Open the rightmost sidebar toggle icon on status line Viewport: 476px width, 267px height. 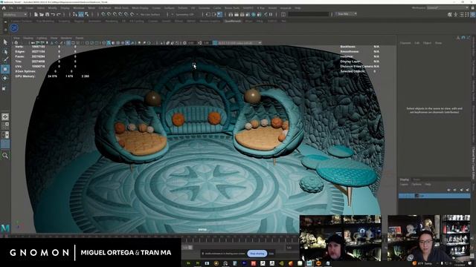(472, 14)
